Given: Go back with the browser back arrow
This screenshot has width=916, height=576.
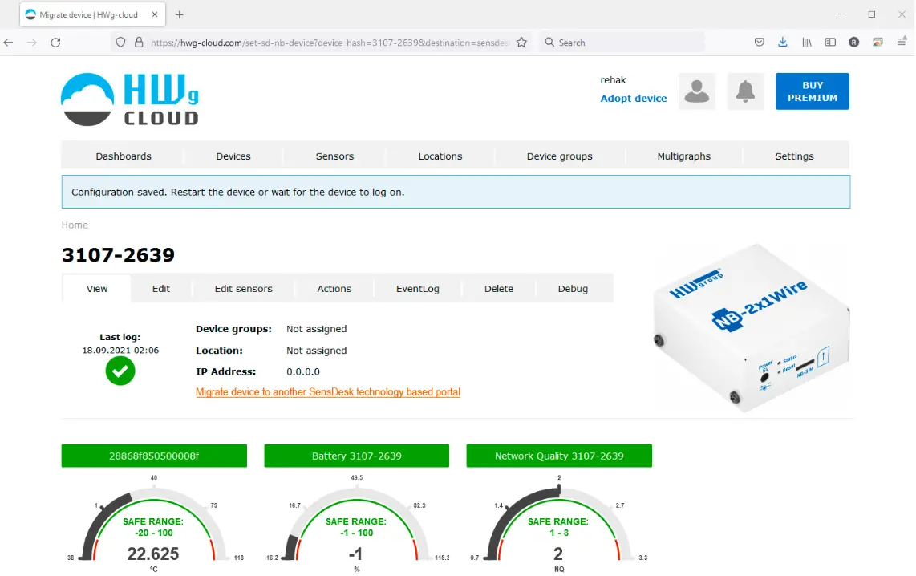Looking at the screenshot, I should 8,42.
